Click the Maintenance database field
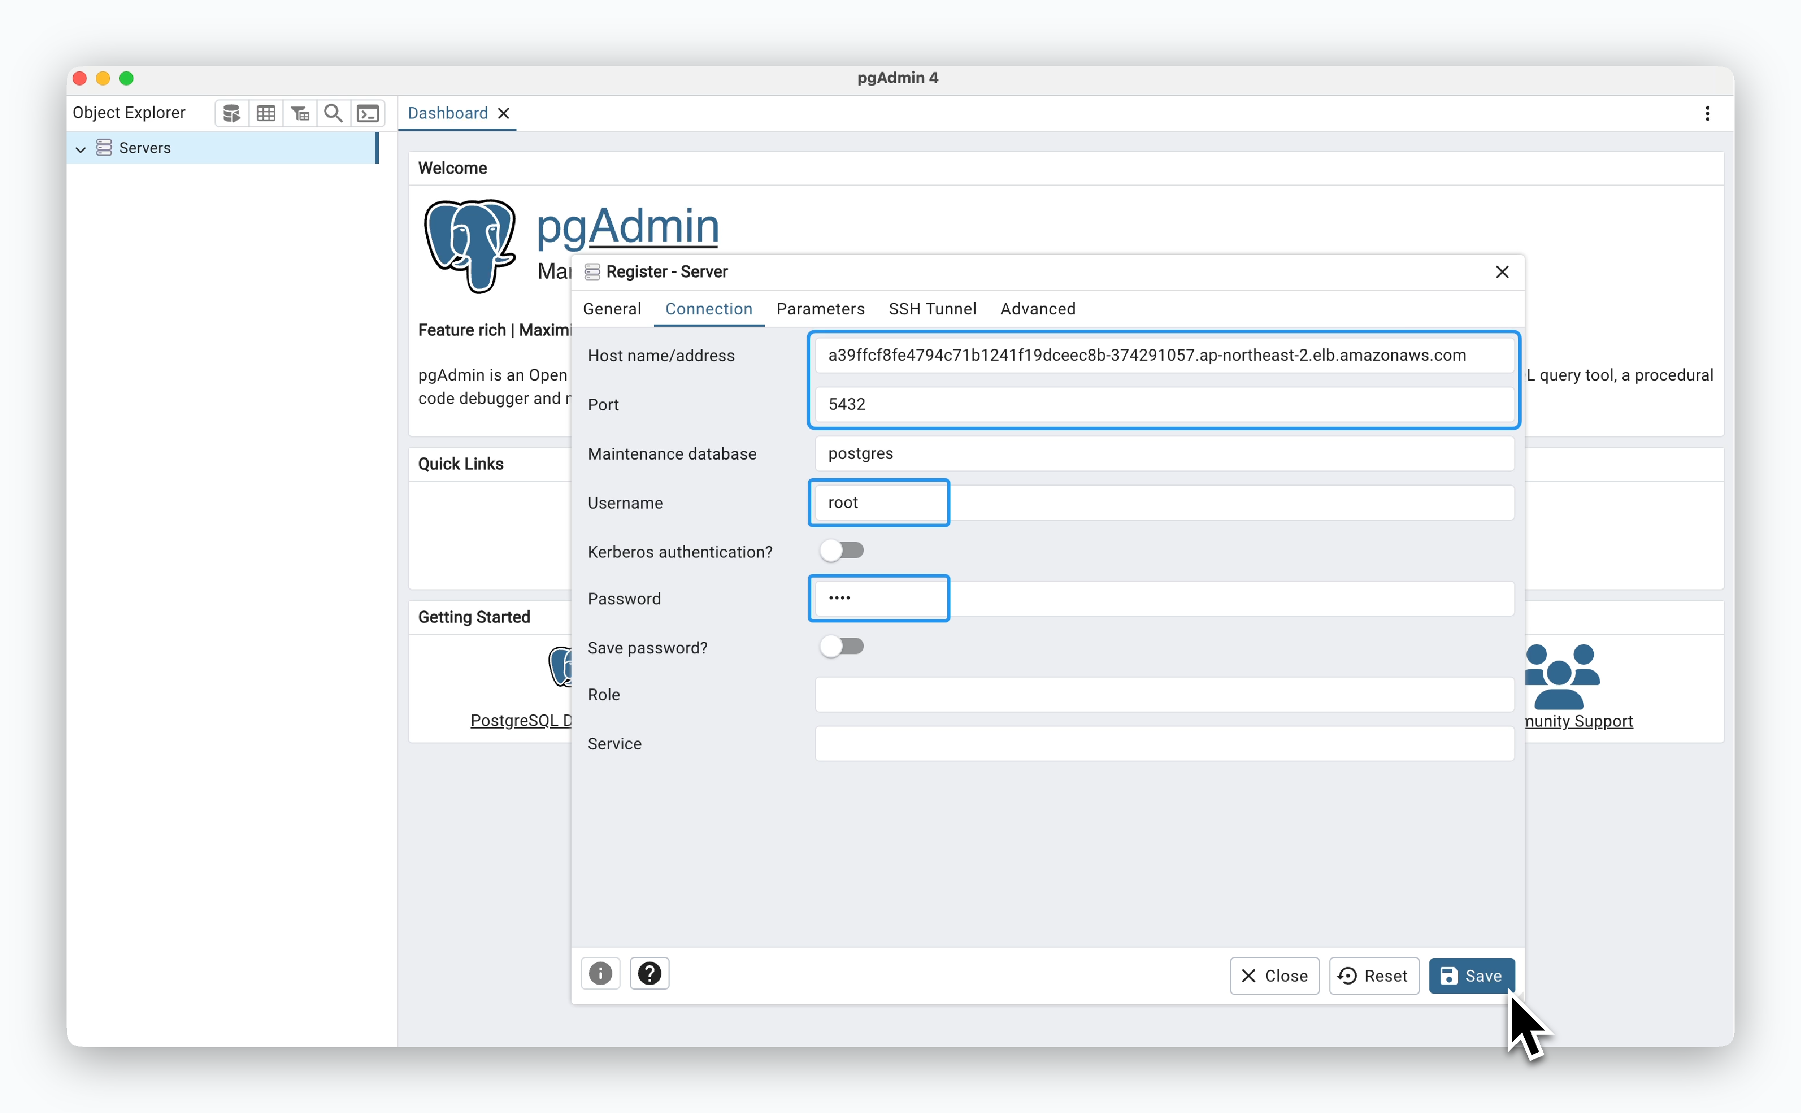 click(x=1164, y=453)
